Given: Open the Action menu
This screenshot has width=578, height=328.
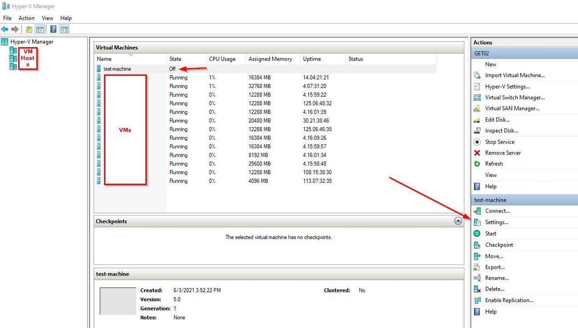Looking at the screenshot, I should [x=26, y=18].
